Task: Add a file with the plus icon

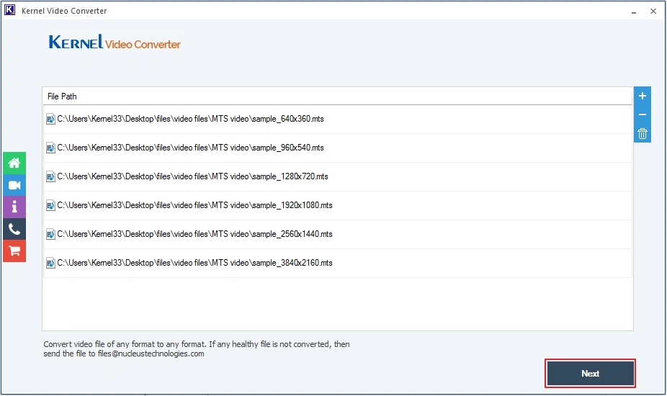Action: point(643,96)
